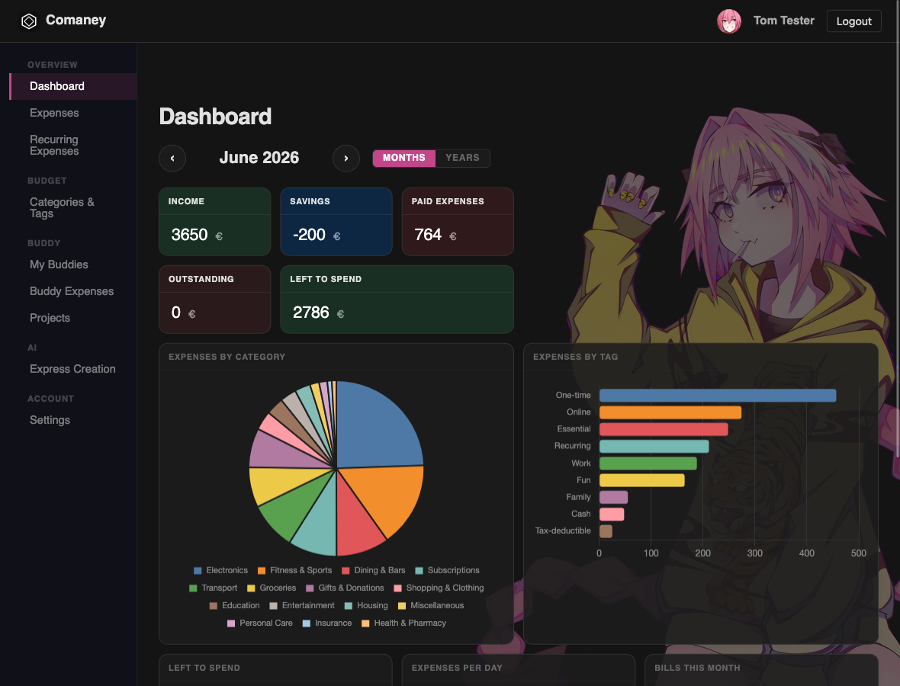Click the One-time tag bar
The width and height of the screenshot is (900, 686).
718,395
